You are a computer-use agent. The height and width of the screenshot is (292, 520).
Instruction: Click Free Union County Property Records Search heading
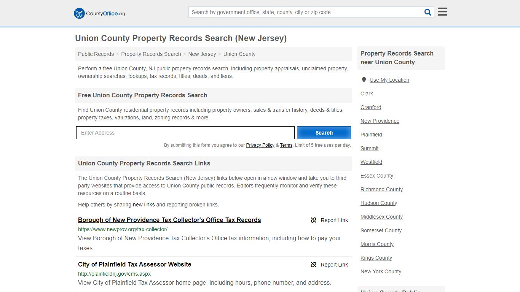143,95
